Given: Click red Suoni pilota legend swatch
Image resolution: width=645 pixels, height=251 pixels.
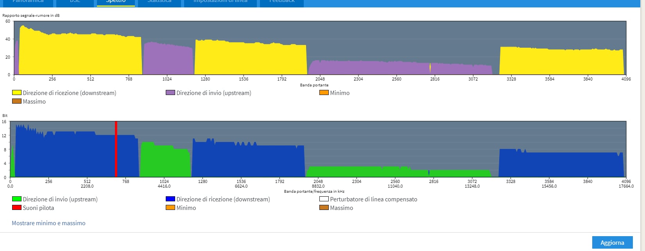Looking at the screenshot, I should (x=17, y=208).
